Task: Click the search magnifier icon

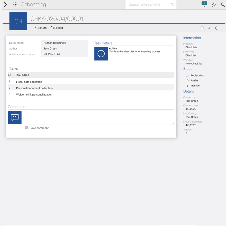Action: pyautogui.click(x=172, y=5)
